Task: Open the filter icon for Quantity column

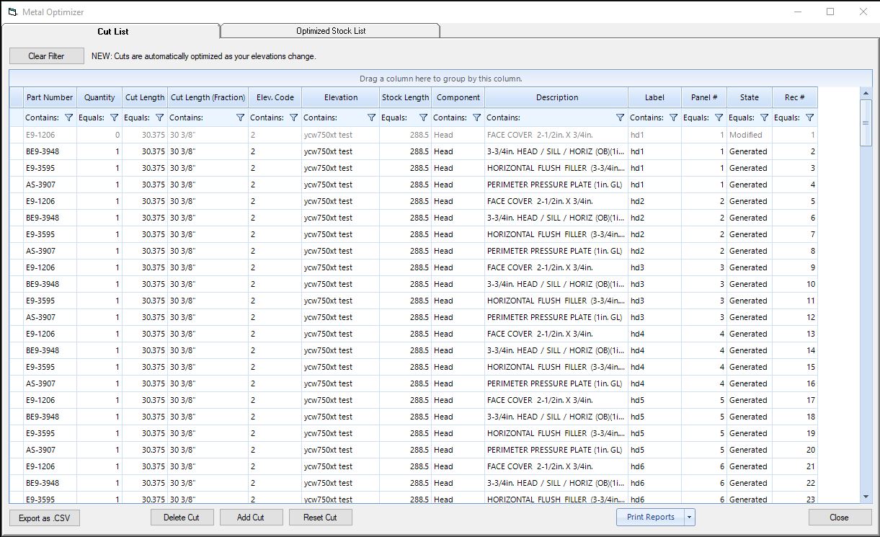Action: [114, 117]
